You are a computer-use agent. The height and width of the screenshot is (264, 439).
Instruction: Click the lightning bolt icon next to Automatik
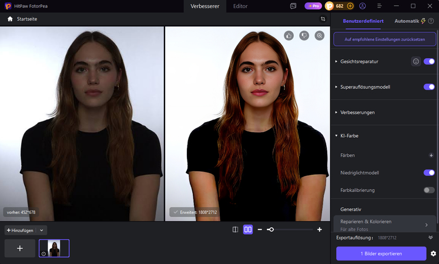click(423, 21)
